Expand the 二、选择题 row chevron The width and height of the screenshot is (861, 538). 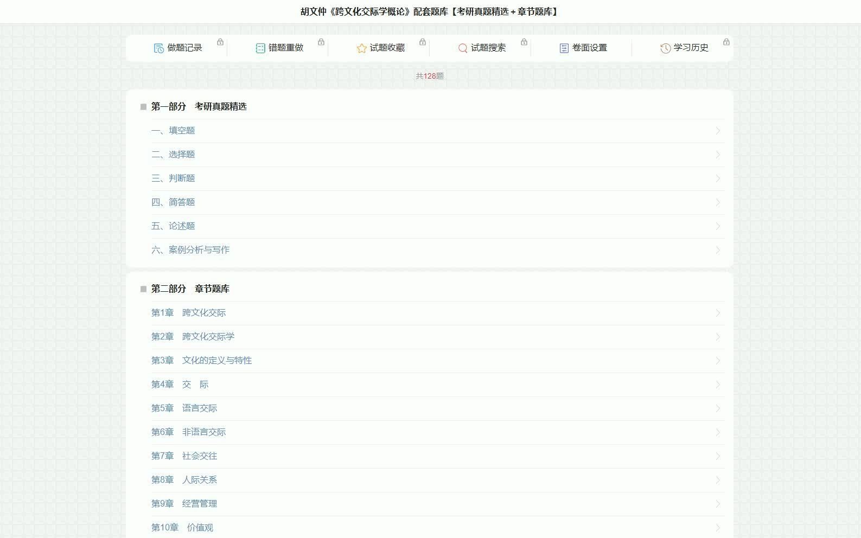pyautogui.click(x=718, y=155)
